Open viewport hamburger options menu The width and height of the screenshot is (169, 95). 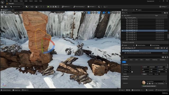(2, 13)
